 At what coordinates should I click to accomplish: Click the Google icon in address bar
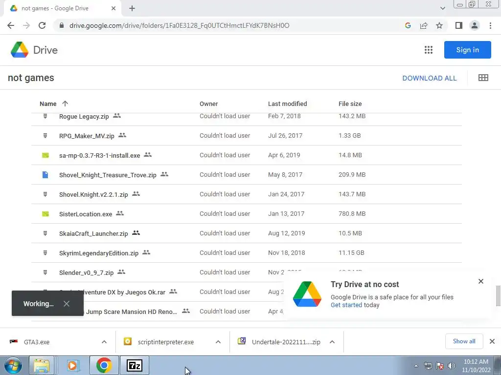click(408, 25)
